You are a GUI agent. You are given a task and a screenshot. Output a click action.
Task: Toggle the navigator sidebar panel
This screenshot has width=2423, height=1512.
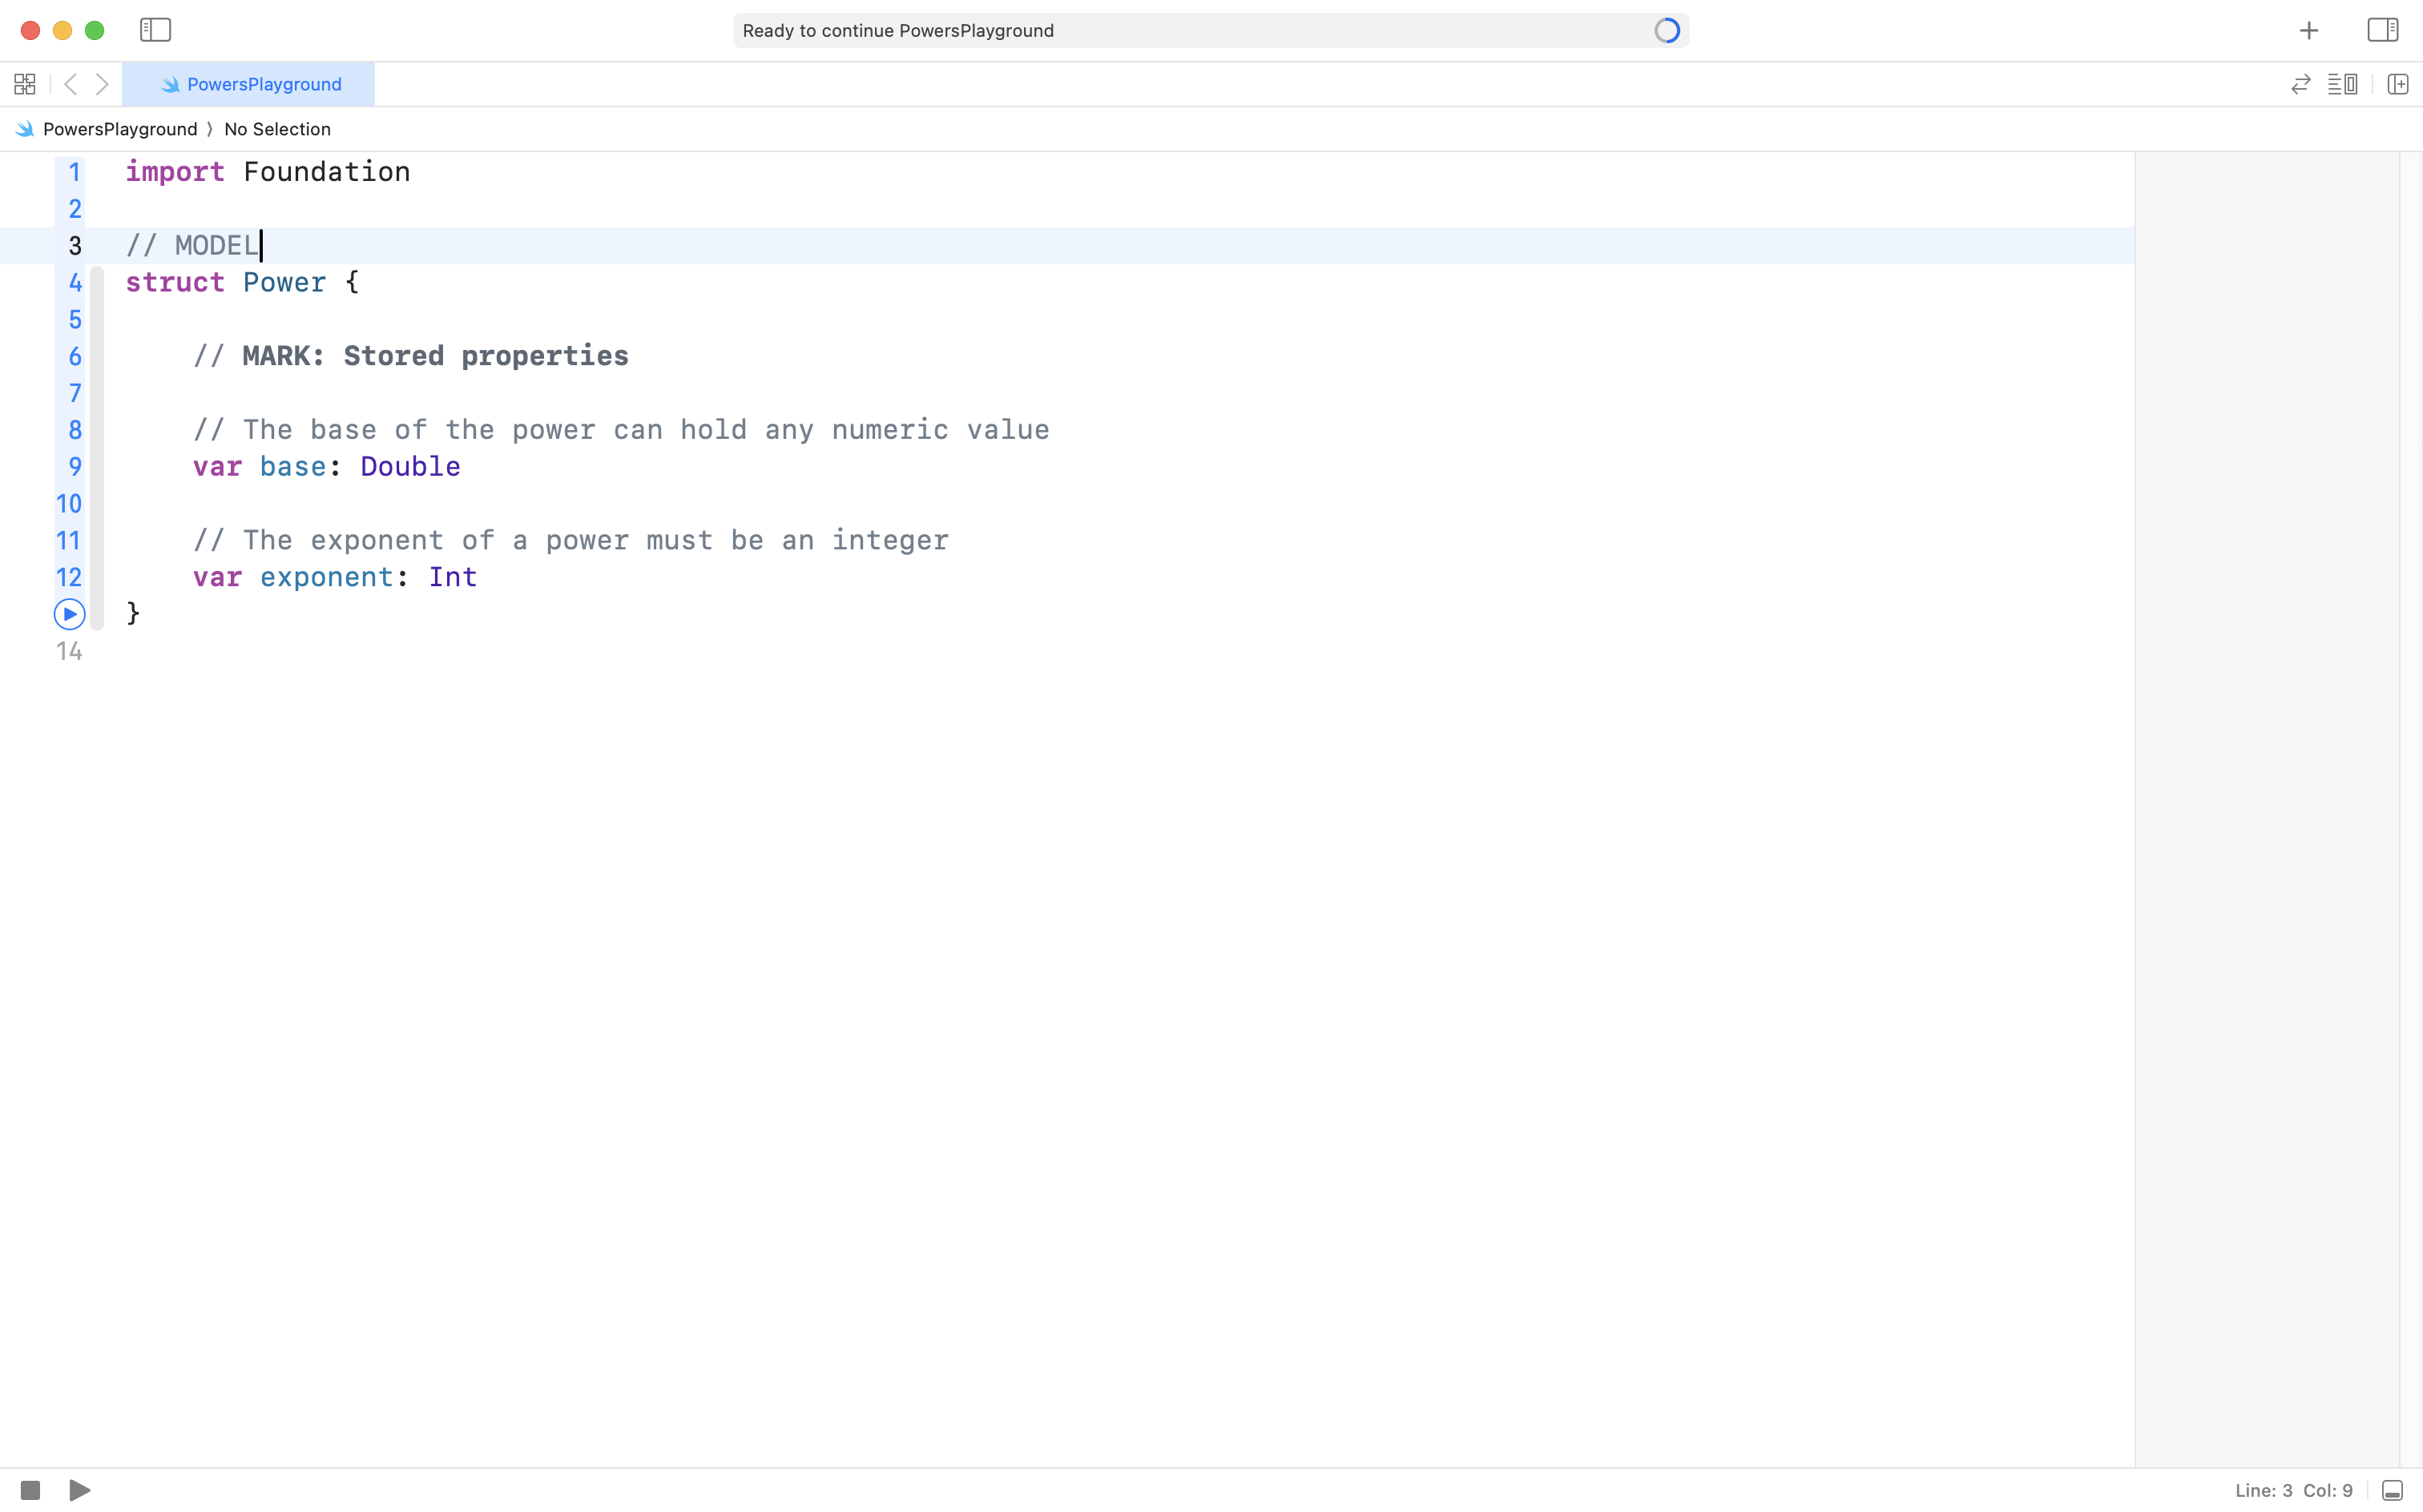[x=155, y=30]
